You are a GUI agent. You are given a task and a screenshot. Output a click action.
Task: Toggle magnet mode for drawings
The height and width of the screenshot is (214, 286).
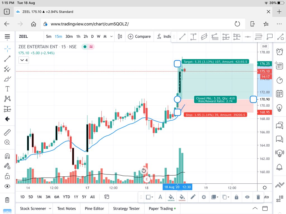click(7, 156)
